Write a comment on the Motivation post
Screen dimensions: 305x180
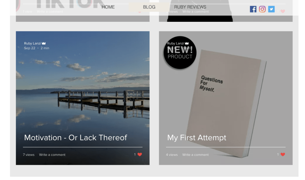[x=52, y=155]
